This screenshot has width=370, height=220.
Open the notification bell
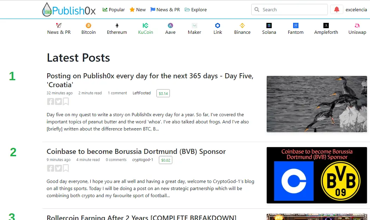point(337,10)
